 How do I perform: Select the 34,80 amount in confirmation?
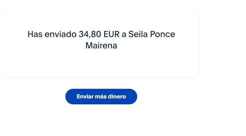90,34
